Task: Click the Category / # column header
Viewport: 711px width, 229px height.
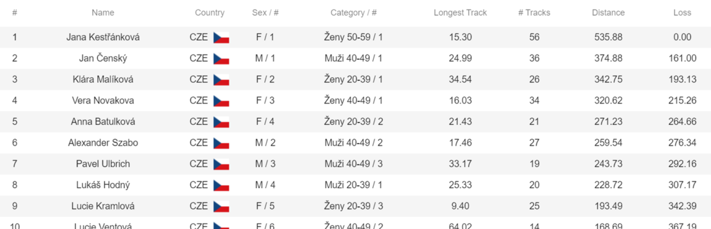Action: (354, 12)
